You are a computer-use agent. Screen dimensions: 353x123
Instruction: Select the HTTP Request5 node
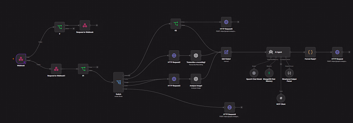[x=226, y=22]
